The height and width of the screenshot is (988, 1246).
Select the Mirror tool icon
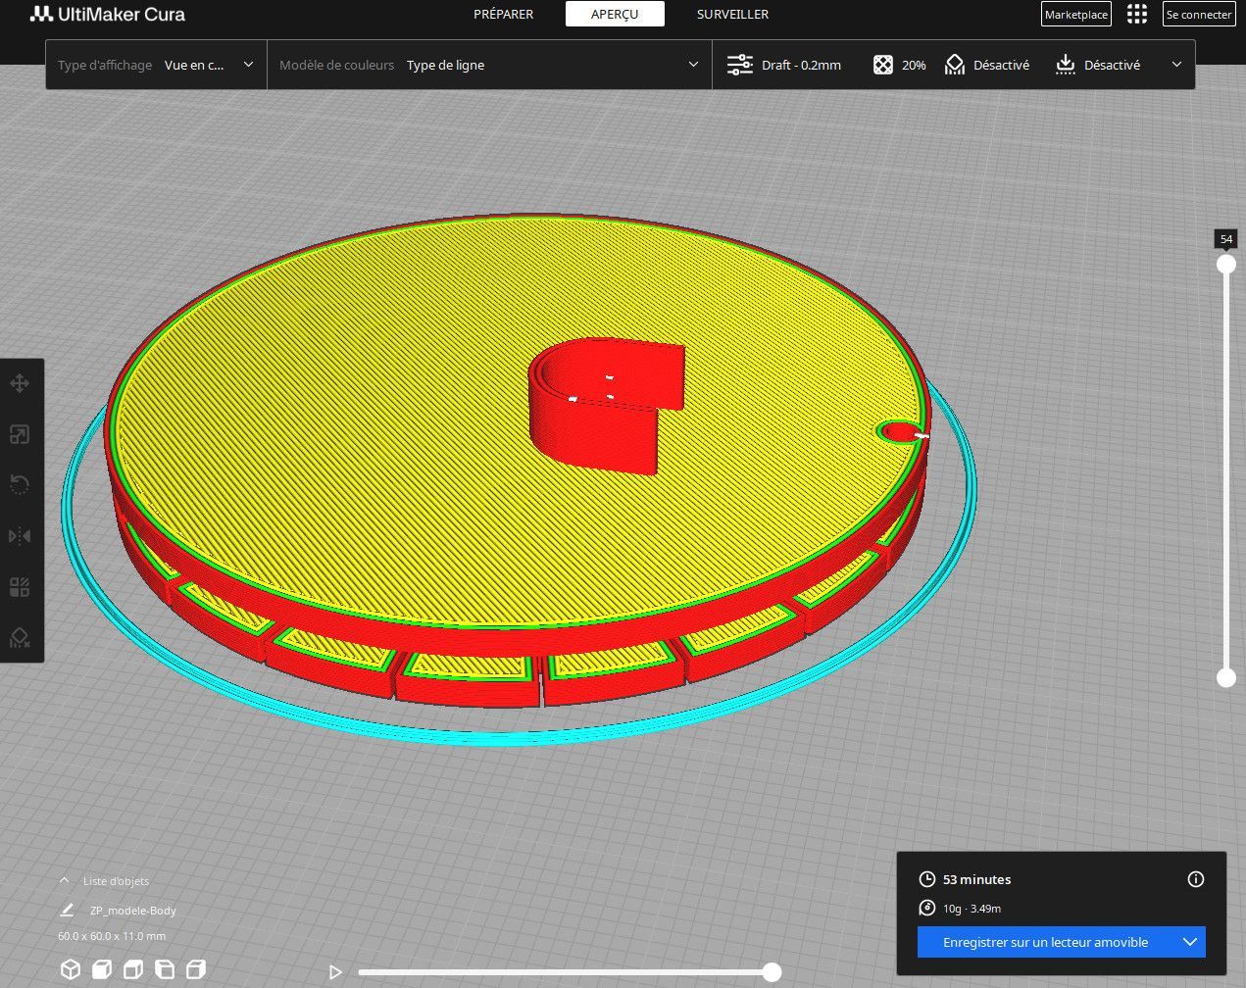click(x=20, y=536)
